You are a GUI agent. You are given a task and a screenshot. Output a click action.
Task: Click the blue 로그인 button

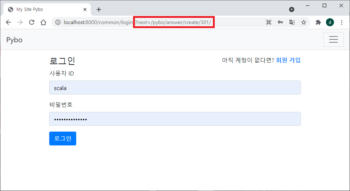click(63, 139)
